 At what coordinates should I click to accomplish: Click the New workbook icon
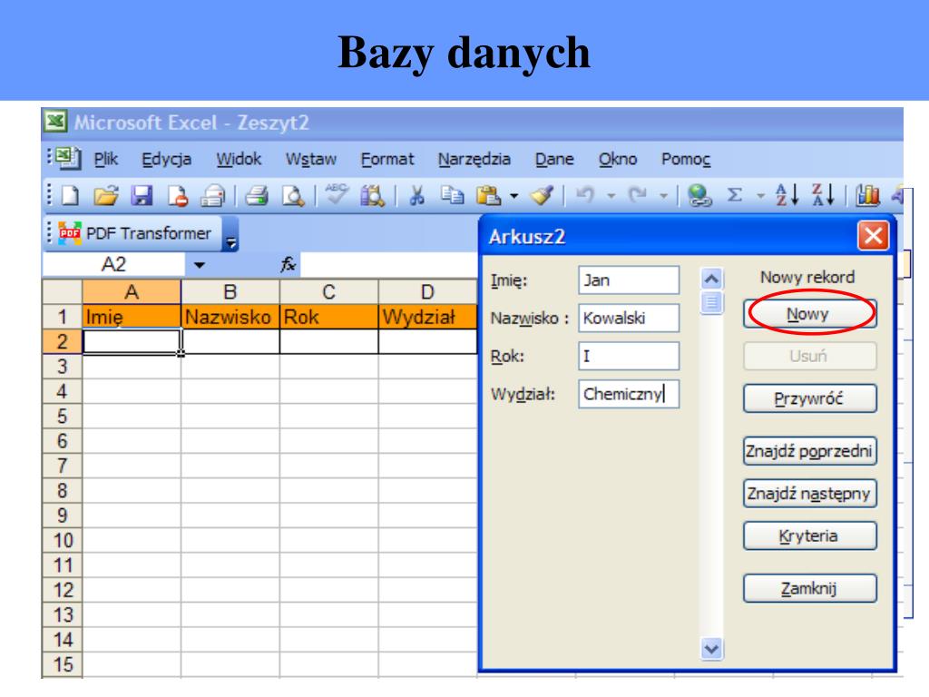(70, 195)
